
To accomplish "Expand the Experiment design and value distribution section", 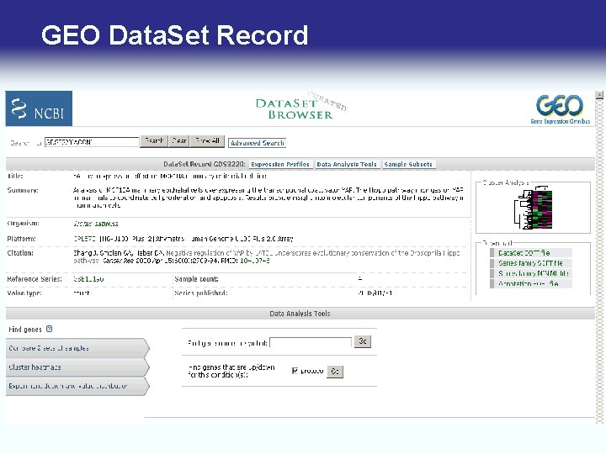I will point(77,386).
